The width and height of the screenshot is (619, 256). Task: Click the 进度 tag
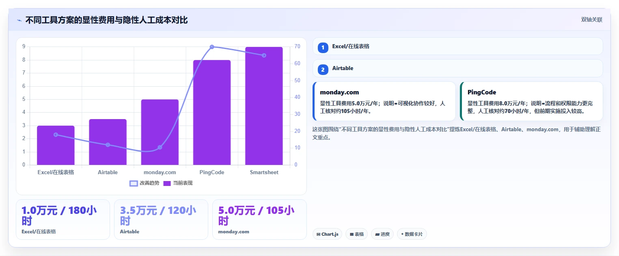coord(382,234)
